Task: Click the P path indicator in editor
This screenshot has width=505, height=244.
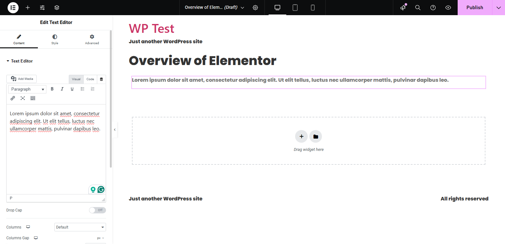Action: [x=11, y=198]
